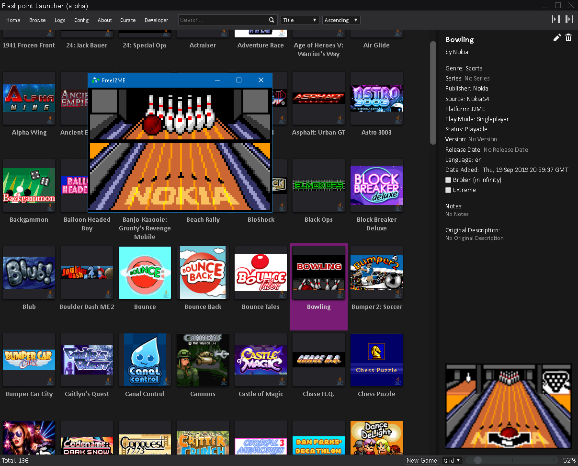Select the Dance Delight game icon
Image resolution: width=578 pixels, height=466 pixels.
coord(377,438)
